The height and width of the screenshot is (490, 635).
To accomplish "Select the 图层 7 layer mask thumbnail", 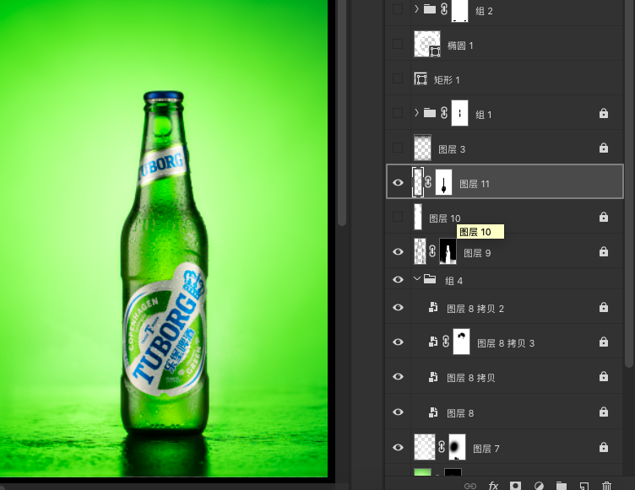I will coord(457,447).
